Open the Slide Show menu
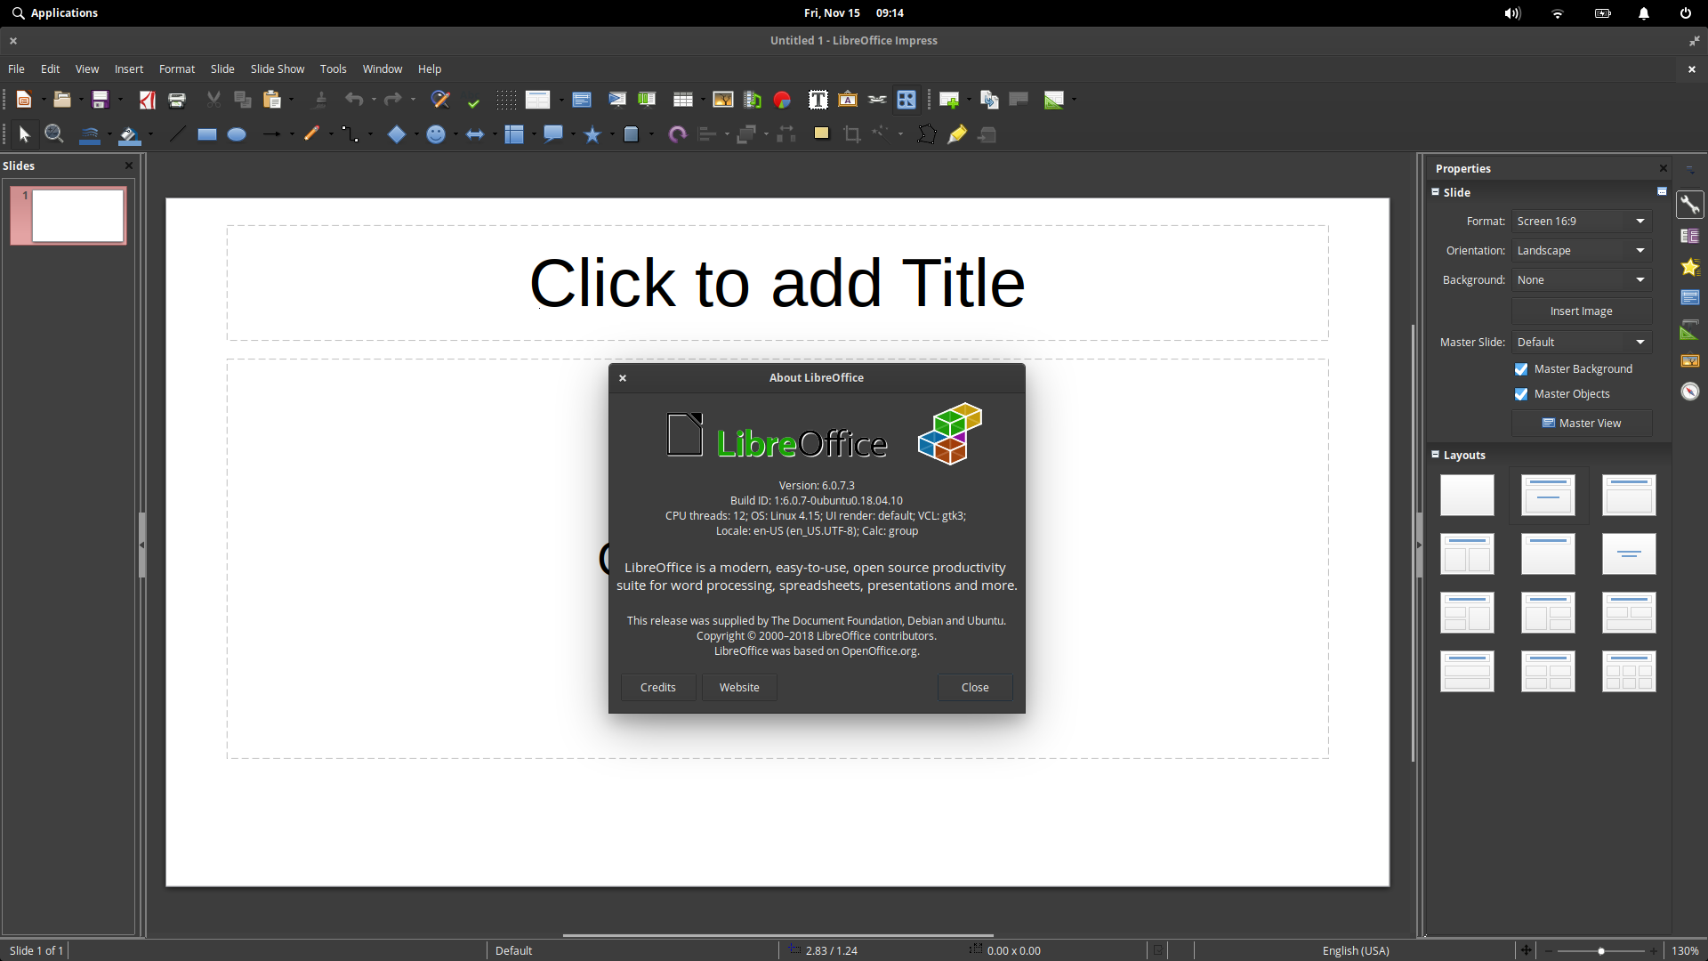This screenshot has width=1708, height=961. 278,69
